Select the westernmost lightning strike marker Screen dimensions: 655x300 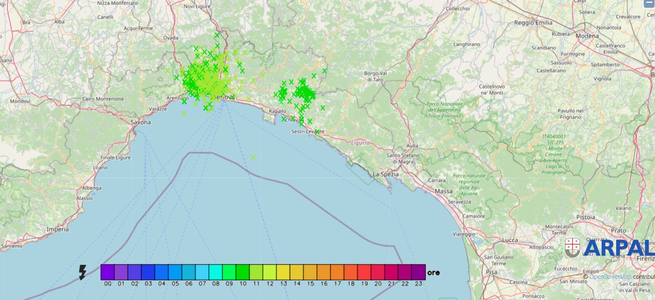(x=168, y=71)
